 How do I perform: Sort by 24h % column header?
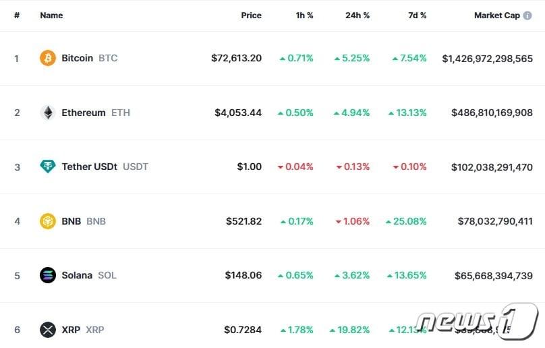357,16
